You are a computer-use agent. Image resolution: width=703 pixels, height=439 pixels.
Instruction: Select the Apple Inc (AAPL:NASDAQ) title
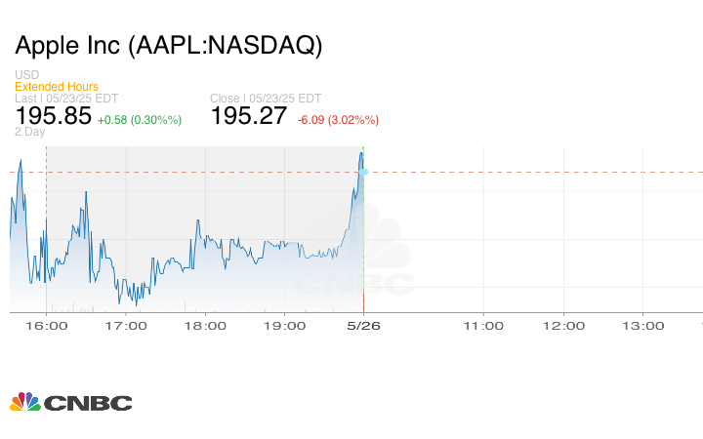tap(168, 46)
